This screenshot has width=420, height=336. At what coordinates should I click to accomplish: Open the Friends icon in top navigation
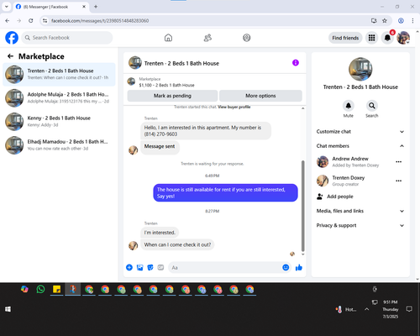tap(207, 38)
